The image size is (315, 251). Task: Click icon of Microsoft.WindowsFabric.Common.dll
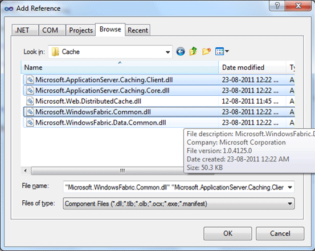[x=30, y=112]
